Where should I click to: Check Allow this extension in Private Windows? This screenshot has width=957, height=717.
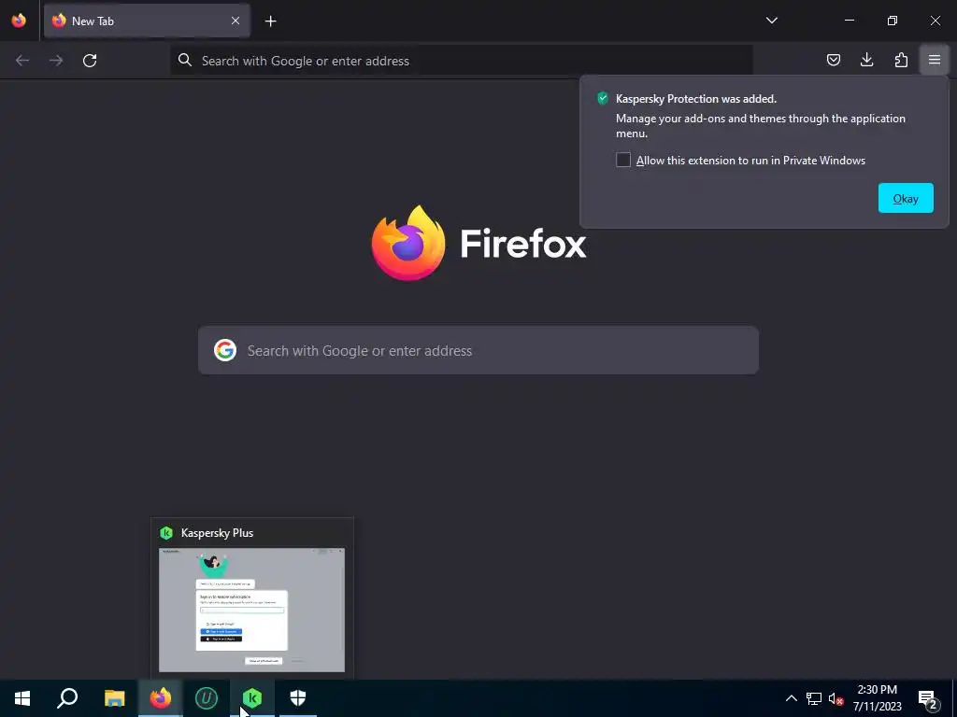[623, 160]
